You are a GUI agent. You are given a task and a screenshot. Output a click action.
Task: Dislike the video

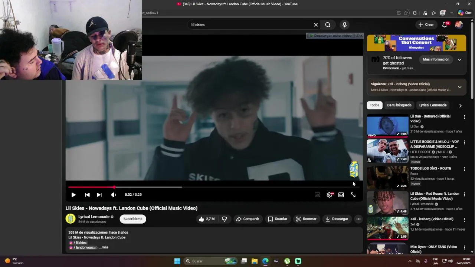coord(225,219)
